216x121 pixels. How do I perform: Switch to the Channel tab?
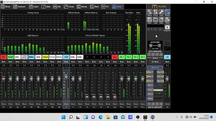tap(19, 7)
